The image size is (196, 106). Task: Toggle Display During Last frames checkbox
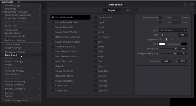(161, 22)
